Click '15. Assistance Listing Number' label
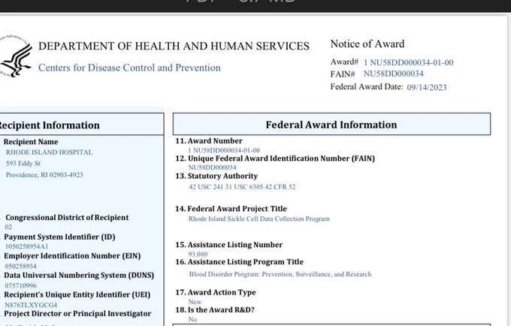The height and width of the screenshot is (326, 511). click(x=228, y=245)
